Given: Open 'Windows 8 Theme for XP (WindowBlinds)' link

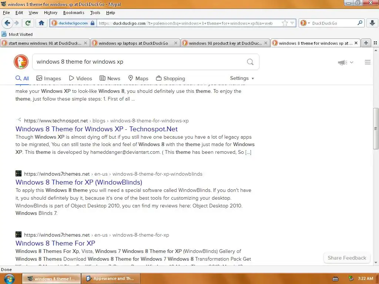Looking at the screenshot, I should pos(79,182).
